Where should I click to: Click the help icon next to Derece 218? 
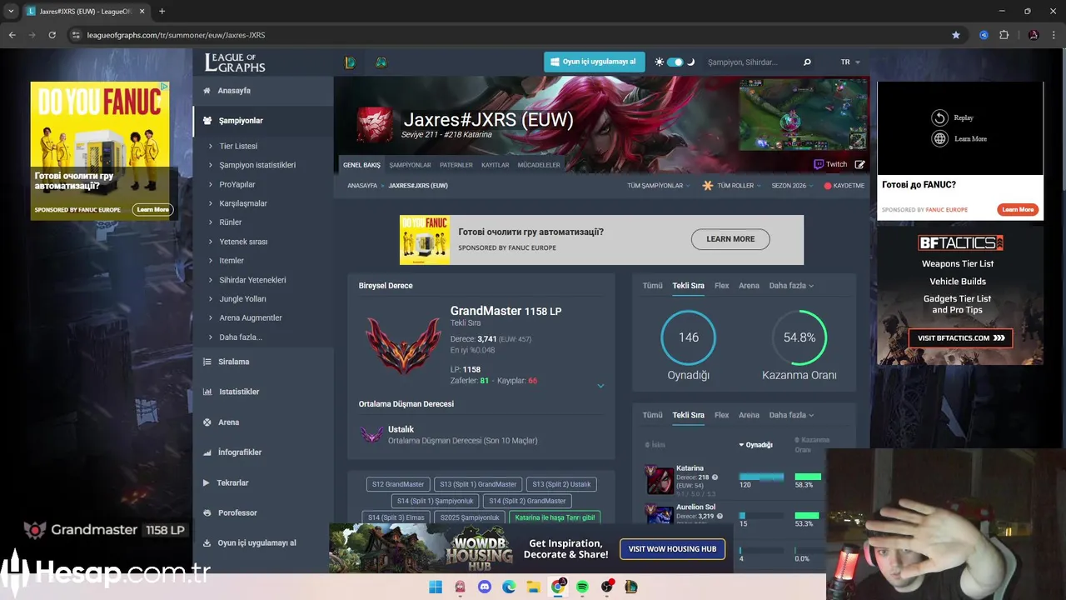(x=715, y=477)
